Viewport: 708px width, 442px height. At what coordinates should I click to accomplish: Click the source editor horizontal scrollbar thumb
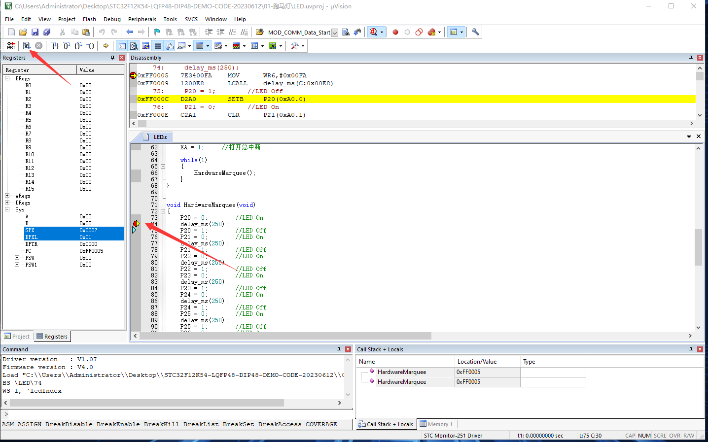click(x=286, y=336)
